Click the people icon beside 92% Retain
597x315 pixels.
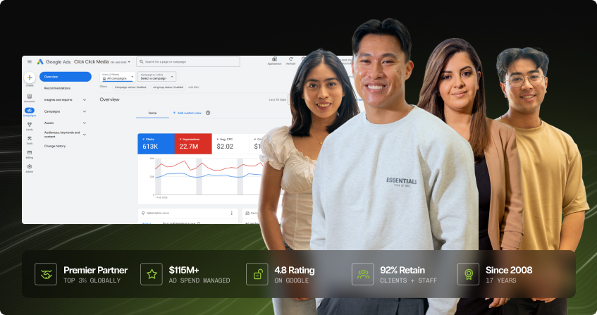click(x=363, y=274)
